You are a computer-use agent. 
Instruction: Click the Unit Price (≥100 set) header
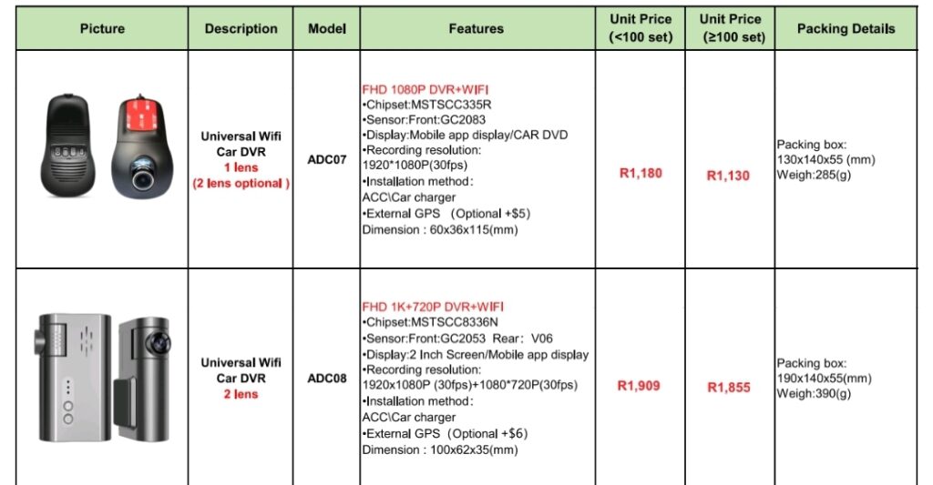point(731,28)
